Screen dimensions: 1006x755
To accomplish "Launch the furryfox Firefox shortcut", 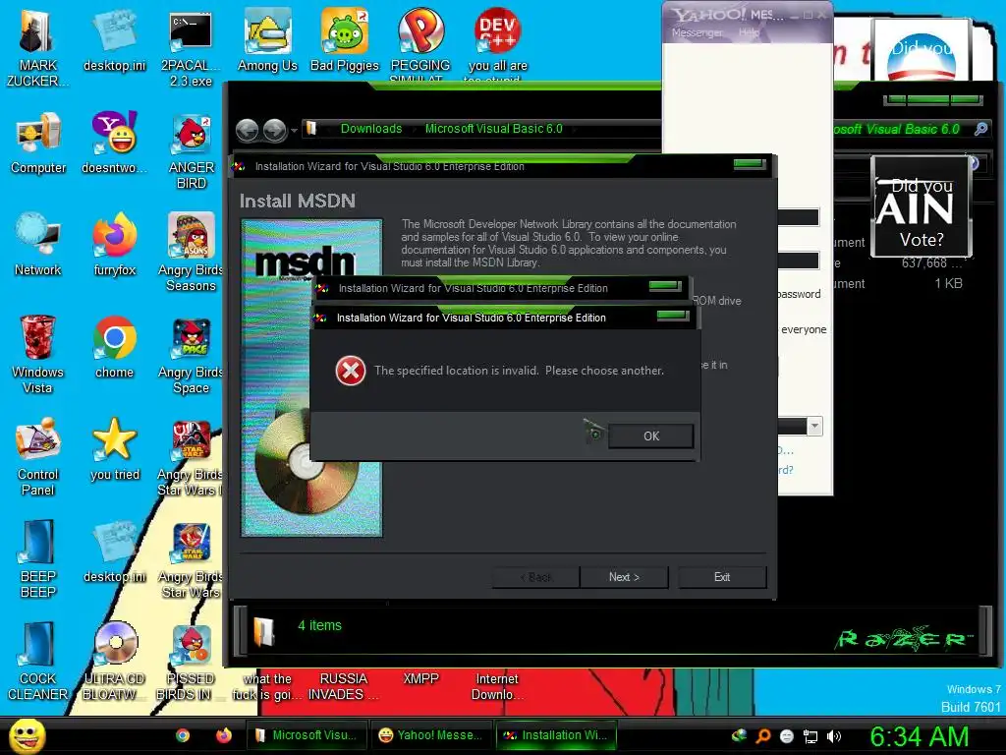I will point(114,245).
